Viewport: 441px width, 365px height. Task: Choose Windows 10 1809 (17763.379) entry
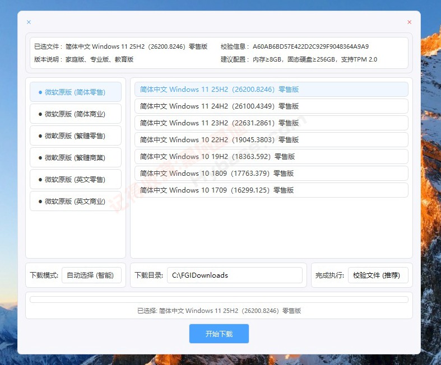point(271,174)
